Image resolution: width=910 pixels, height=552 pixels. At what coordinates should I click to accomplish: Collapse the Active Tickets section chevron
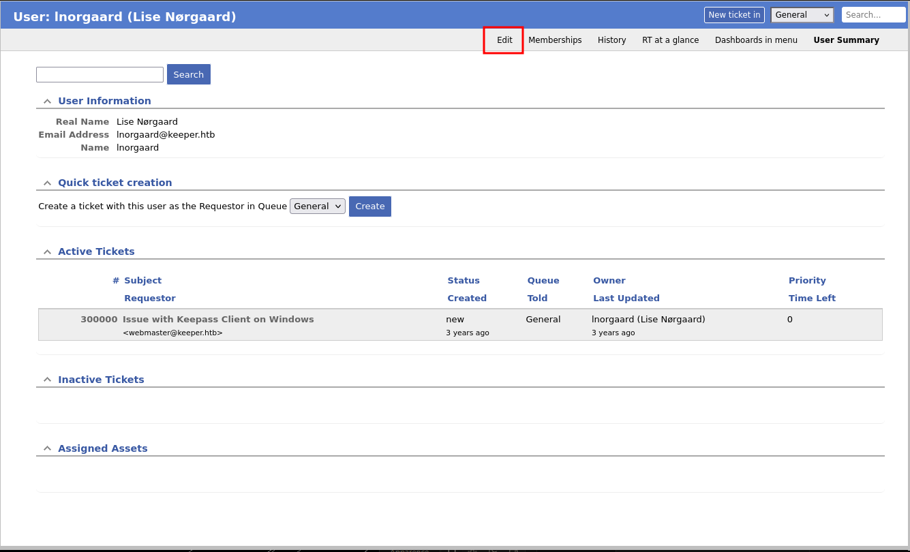[47, 251]
